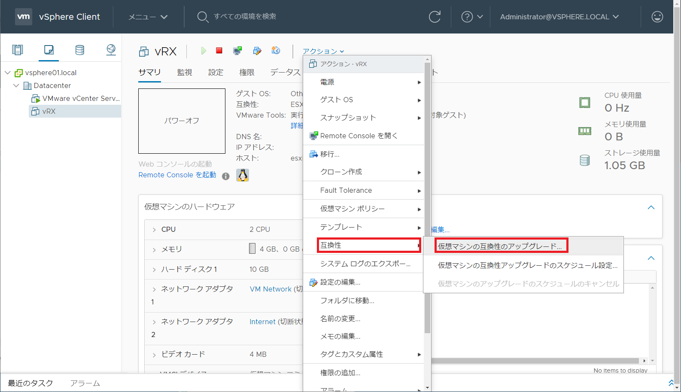Expand bottom recent tasks panel
This screenshot has height=392, width=681.
click(671, 383)
